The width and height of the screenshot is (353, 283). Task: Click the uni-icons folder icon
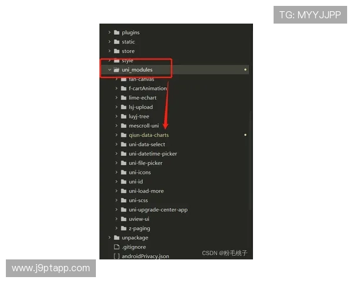coord(124,172)
